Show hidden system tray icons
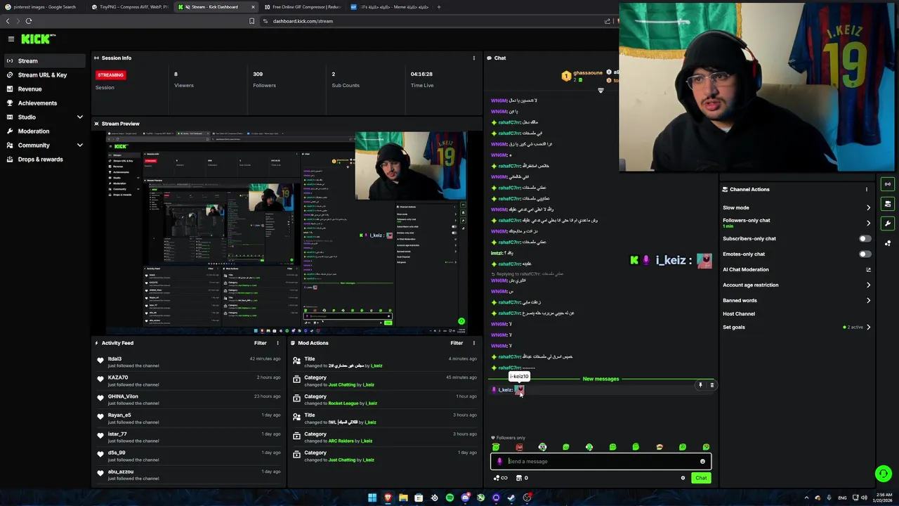Screen dimensions: 899x506 [x=806, y=498]
